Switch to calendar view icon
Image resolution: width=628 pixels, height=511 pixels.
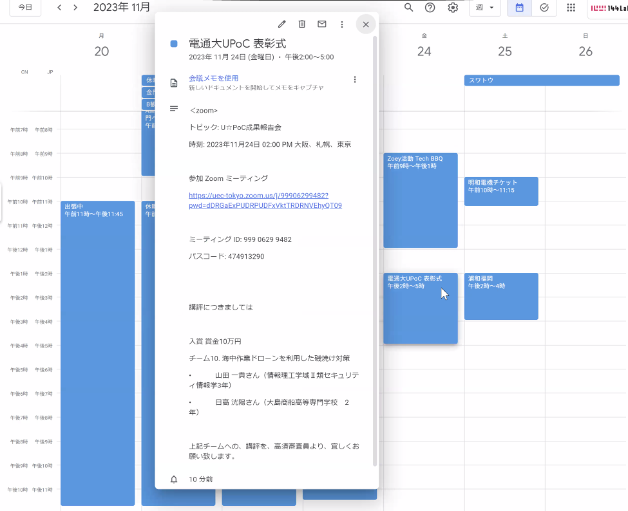pos(519,8)
